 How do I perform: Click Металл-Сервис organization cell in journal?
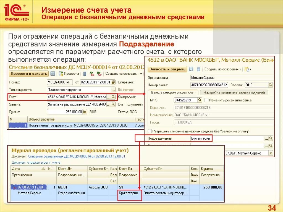(x=29, y=193)
